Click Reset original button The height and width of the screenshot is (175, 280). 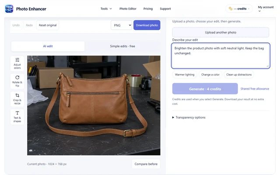coord(48,25)
